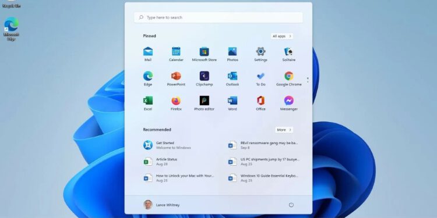Show All apps list
Screen dimensions: 437x218
pyautogui.click(x=282, y=36)
